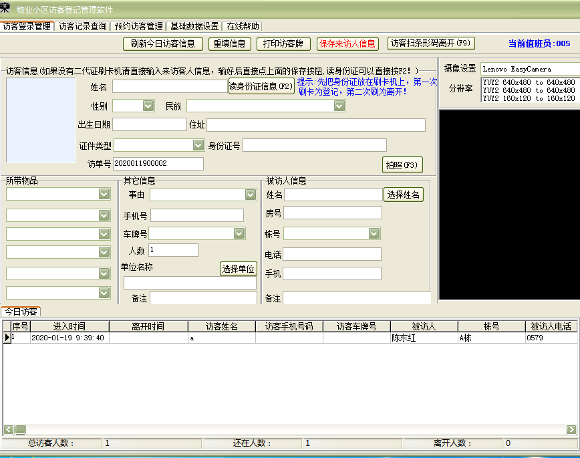This screenshot has width=580, height=458.
Task: Click the horizontal scrollbar's left arrow
Action: coord(8,429)
